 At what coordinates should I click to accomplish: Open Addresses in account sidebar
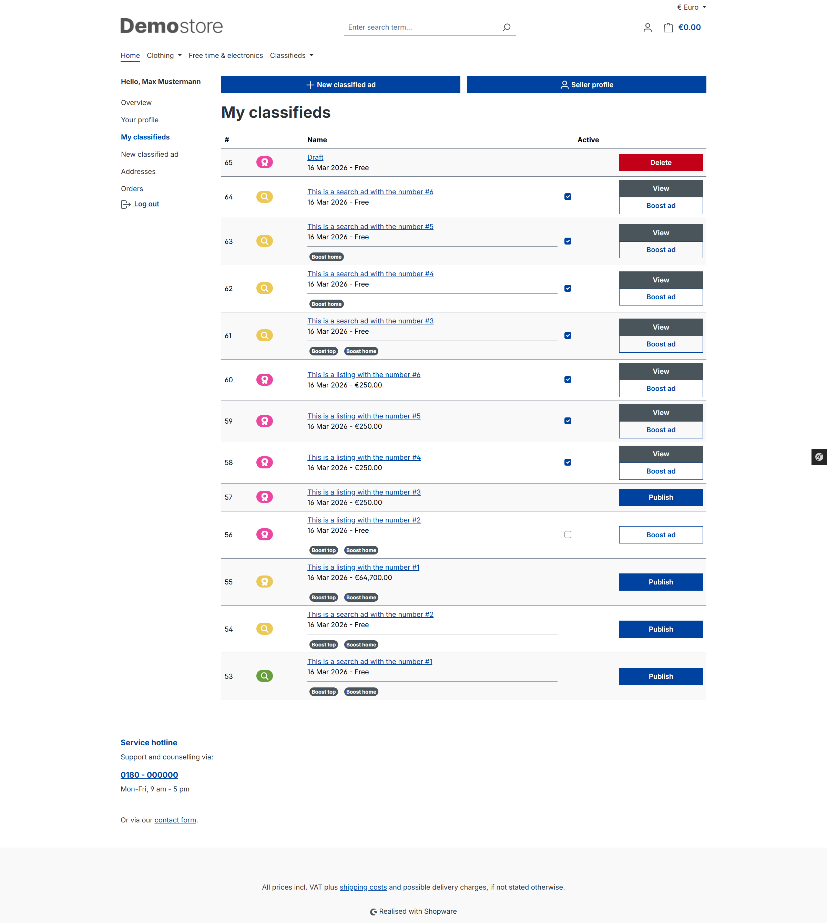coord(138,172)
